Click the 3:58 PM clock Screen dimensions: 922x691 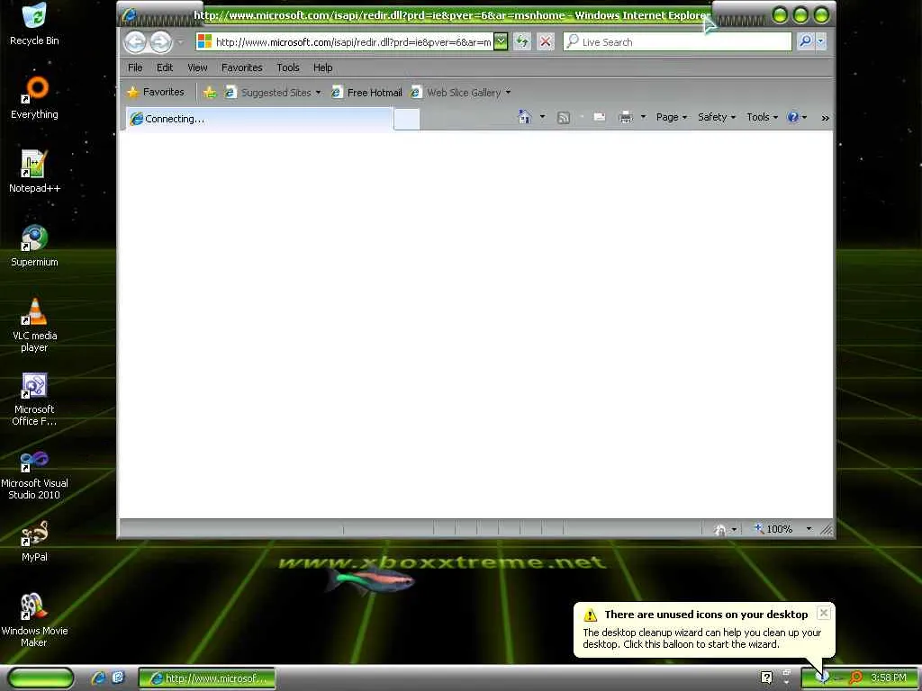tap(889, 678)
